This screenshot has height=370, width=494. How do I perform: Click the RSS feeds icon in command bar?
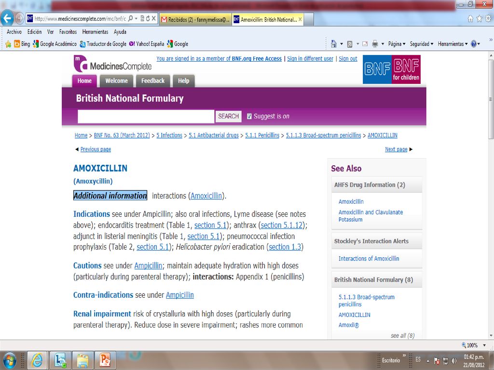click(x=350, y=44)
